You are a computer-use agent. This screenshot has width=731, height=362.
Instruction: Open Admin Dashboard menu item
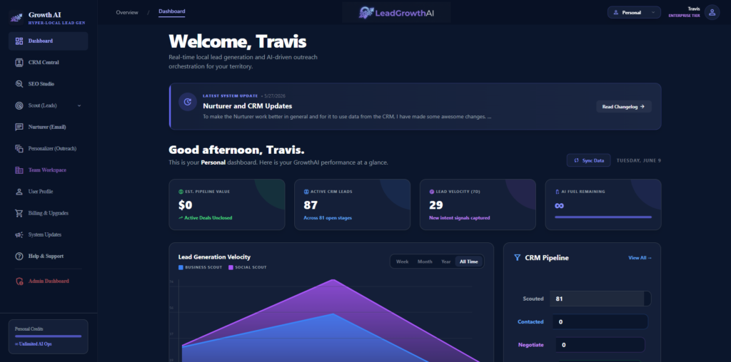click(x=48, y=281)
